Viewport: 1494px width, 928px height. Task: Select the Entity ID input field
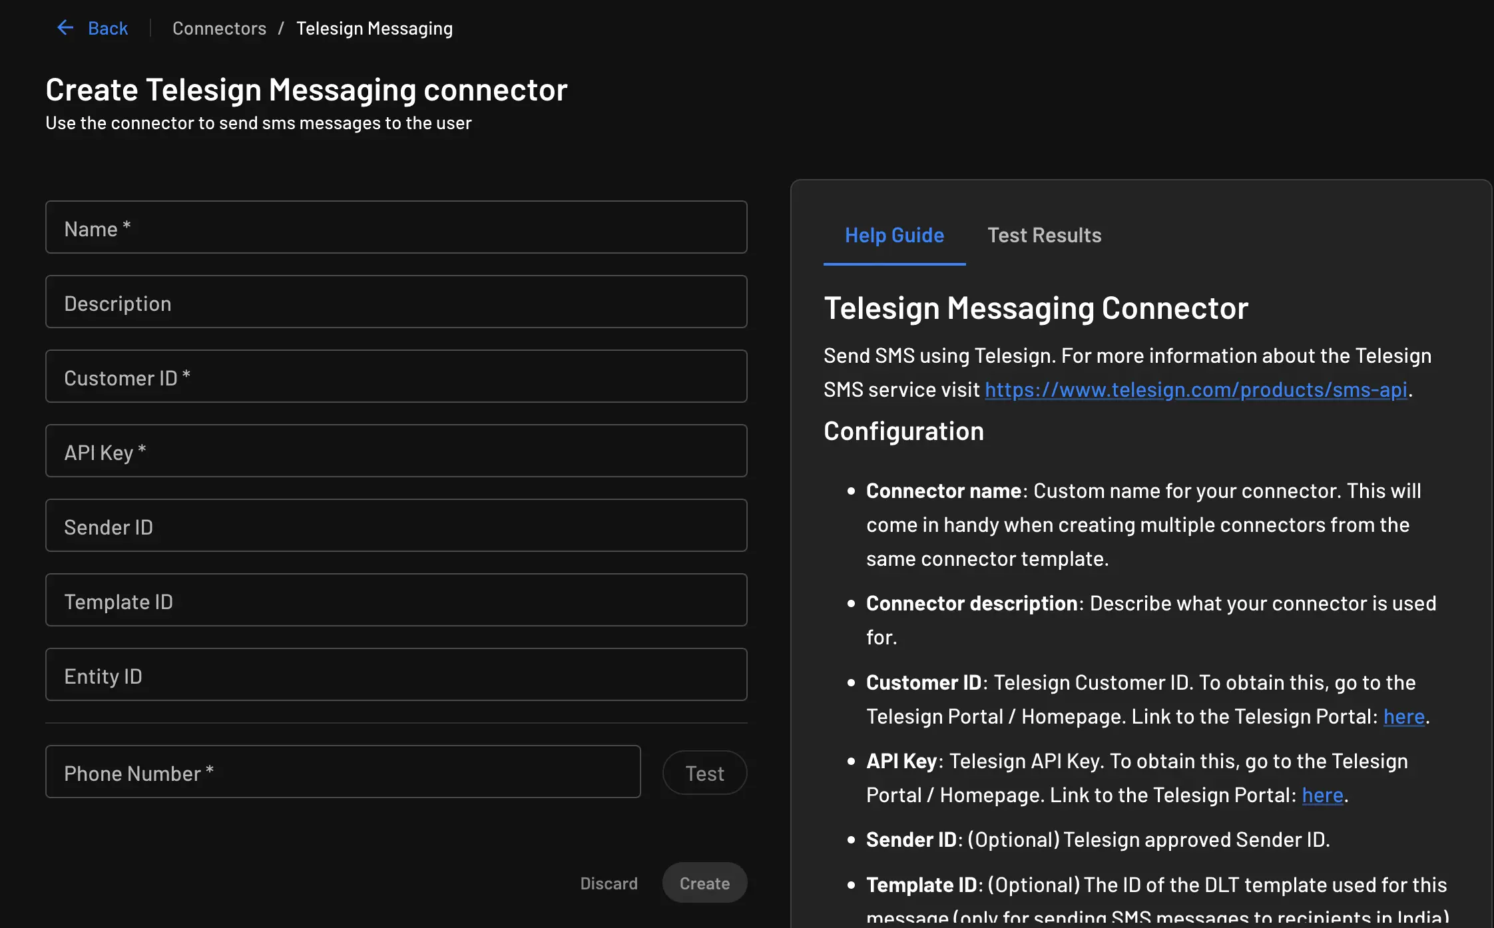click(x=395, y=674)
